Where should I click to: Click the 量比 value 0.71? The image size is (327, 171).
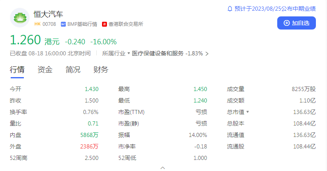click(x=93, y=123)
